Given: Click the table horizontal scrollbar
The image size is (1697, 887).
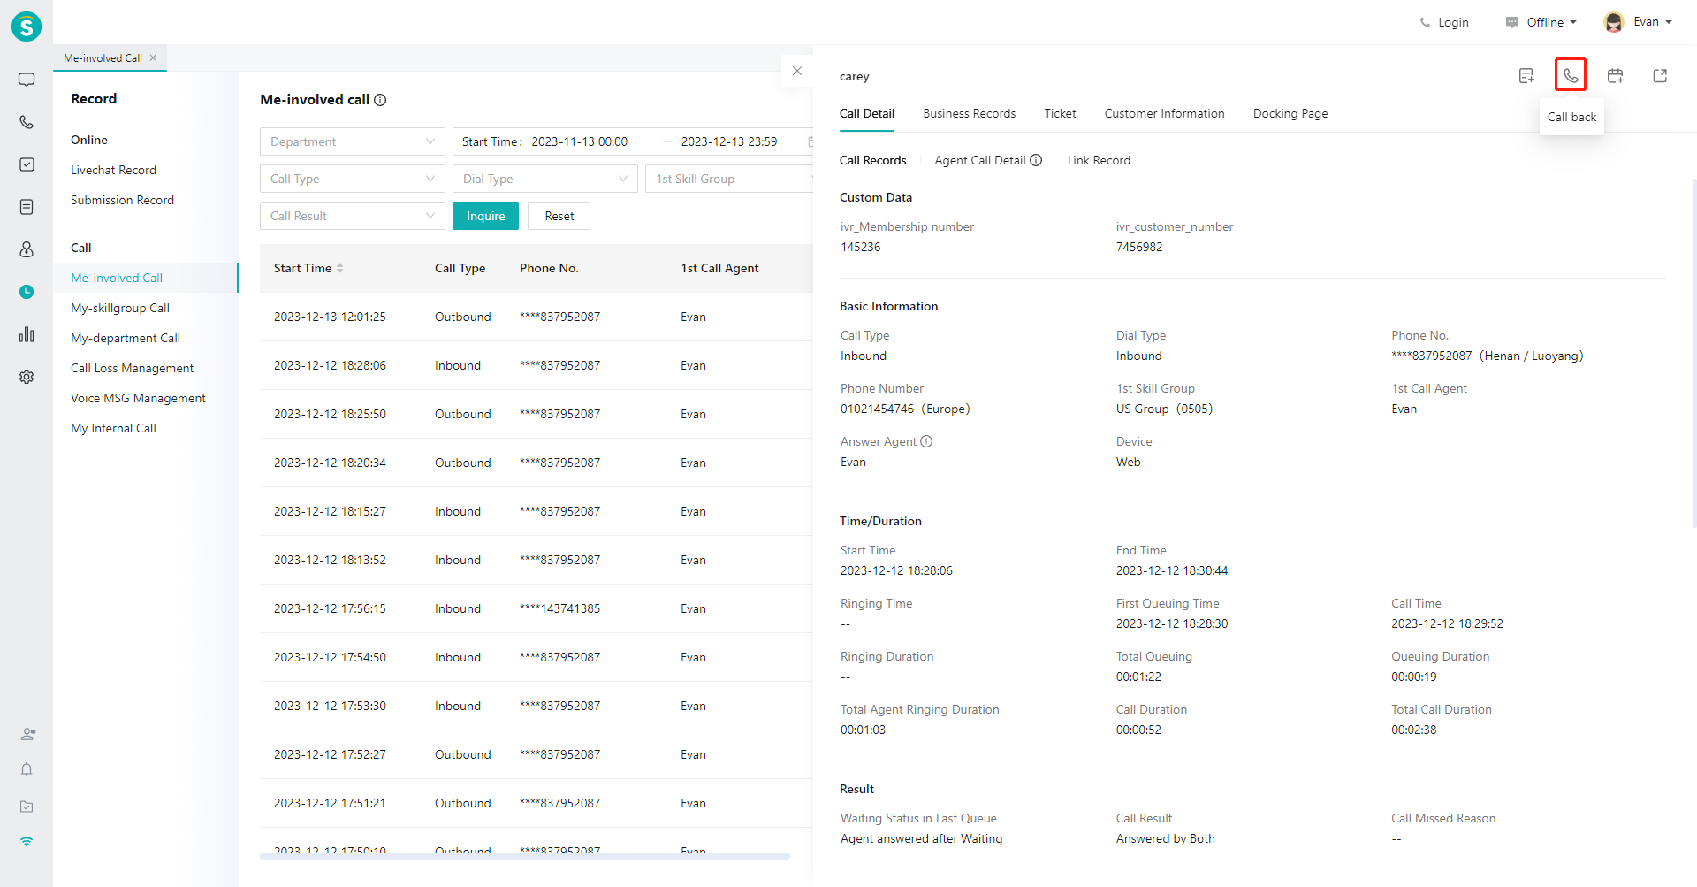Looking at the screenshot, I should (x=524, y=856).
